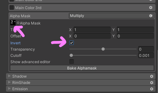Expand the RimShade section
Image resolution: width=158 pixels, height=93 pixels.
tap(9, 82)
